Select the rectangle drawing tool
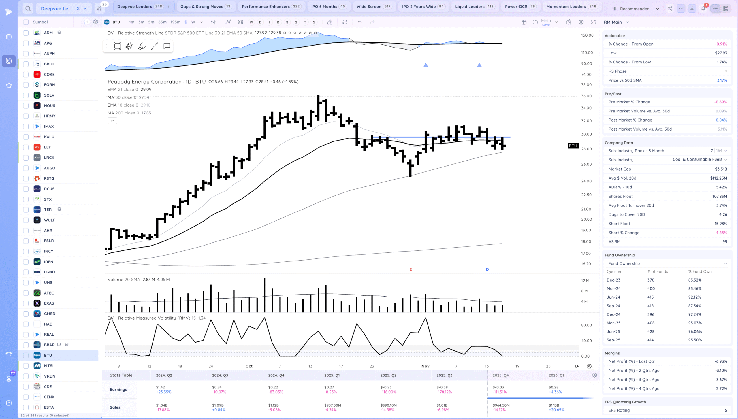 (x=117, y=46)
